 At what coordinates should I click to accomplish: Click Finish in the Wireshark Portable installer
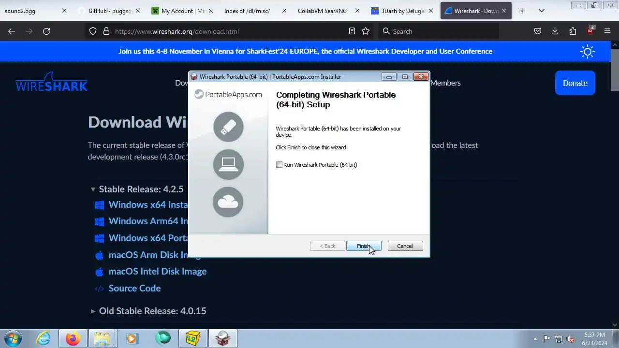[x=364, y=246]
